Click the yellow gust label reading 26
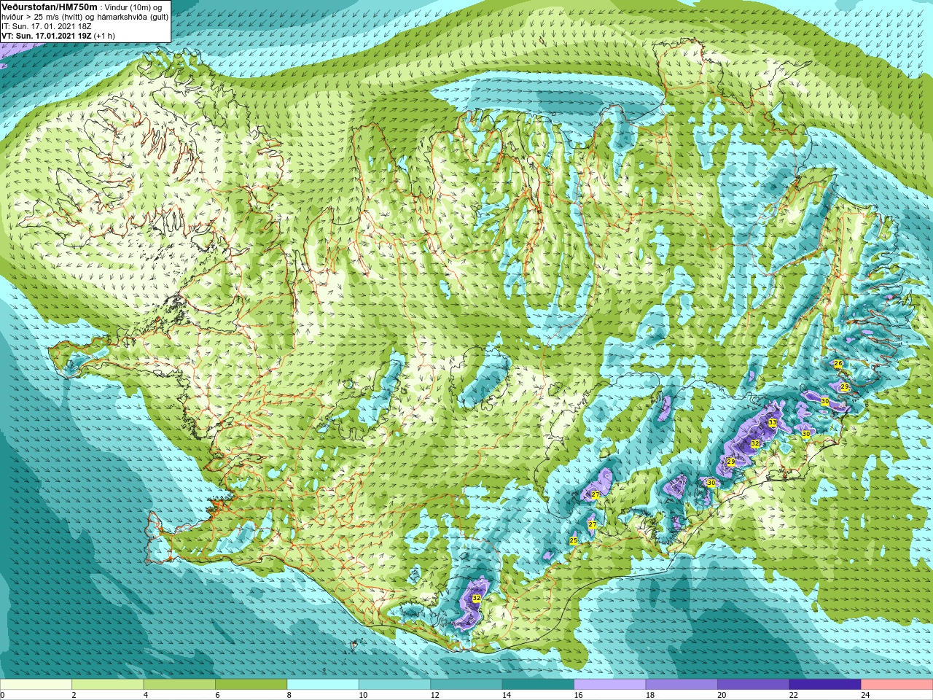Viewport: 933px width, 700px height. (838, 363)
